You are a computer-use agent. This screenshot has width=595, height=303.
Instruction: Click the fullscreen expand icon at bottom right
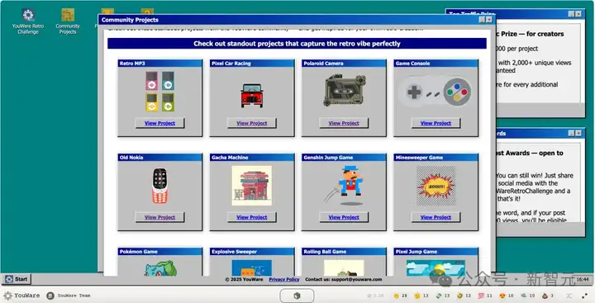pos(584,296)
